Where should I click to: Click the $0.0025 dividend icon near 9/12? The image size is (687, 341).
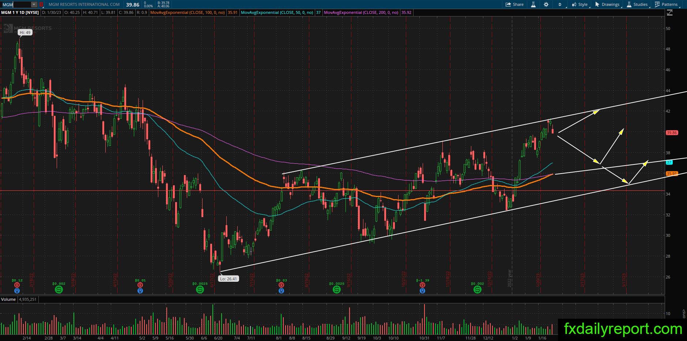(336, 289)
